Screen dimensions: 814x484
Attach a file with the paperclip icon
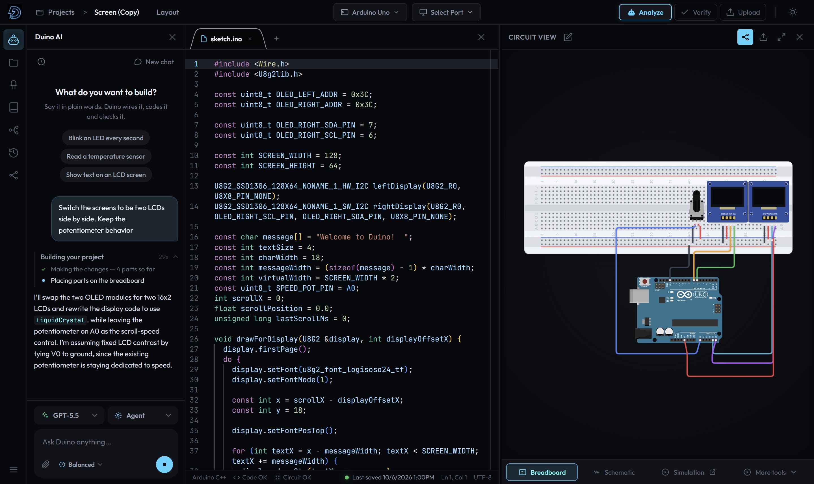(46, 464)
